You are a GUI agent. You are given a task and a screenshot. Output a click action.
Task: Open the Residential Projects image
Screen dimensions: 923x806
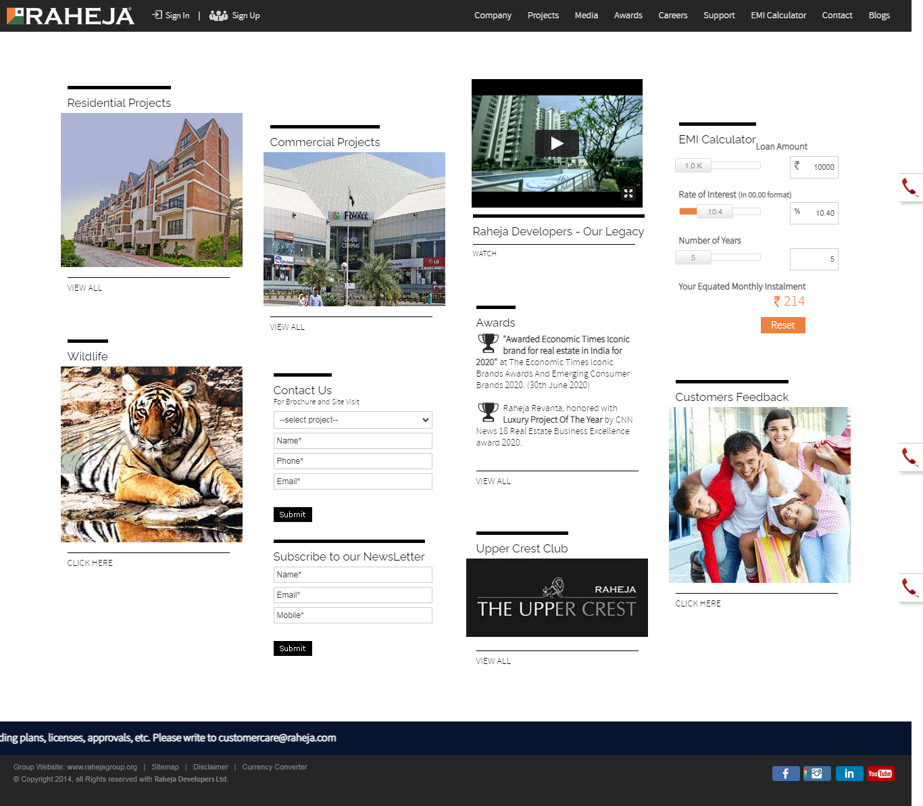(151, 190)
